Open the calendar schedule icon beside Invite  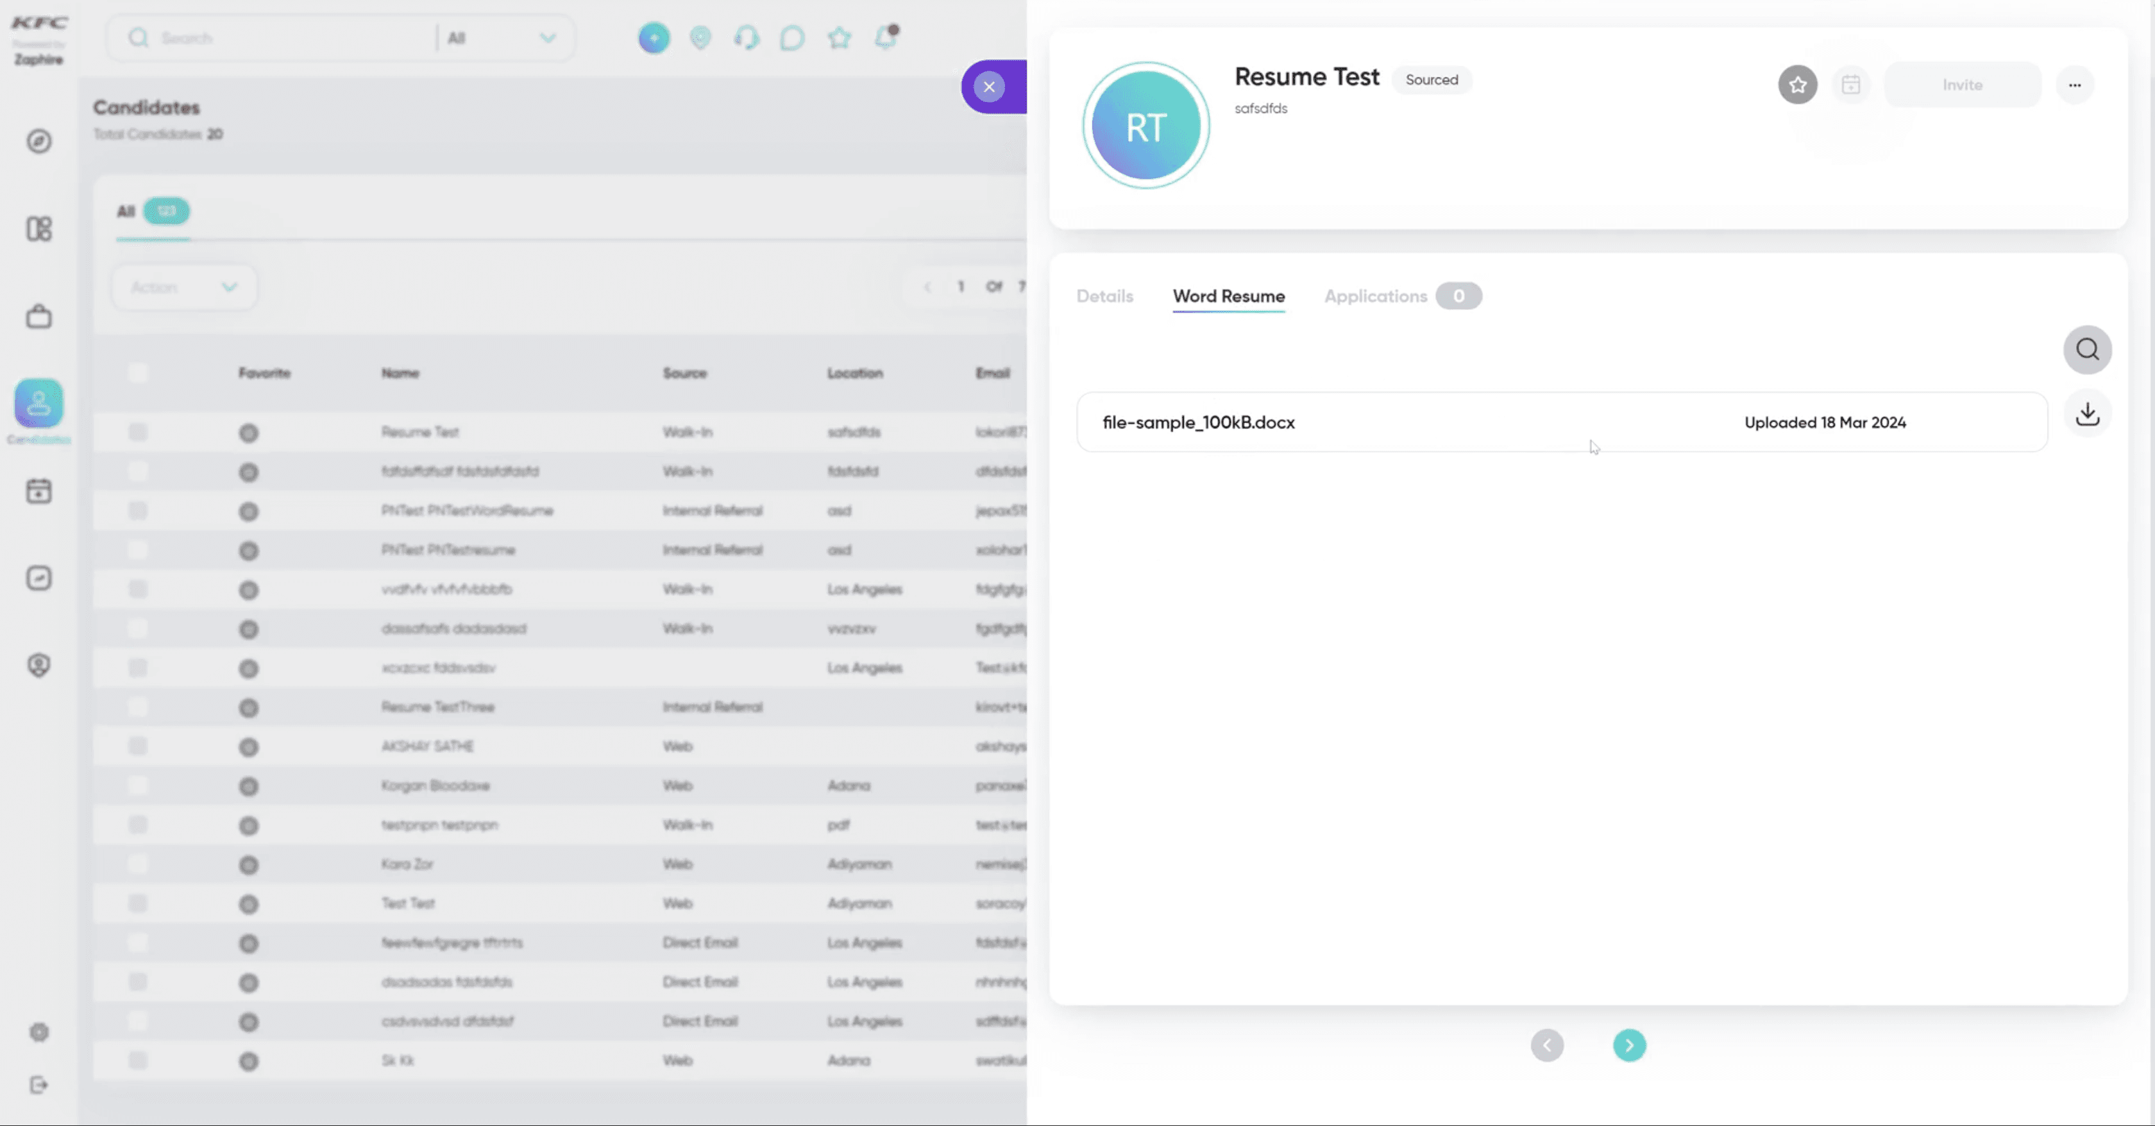1850,85
